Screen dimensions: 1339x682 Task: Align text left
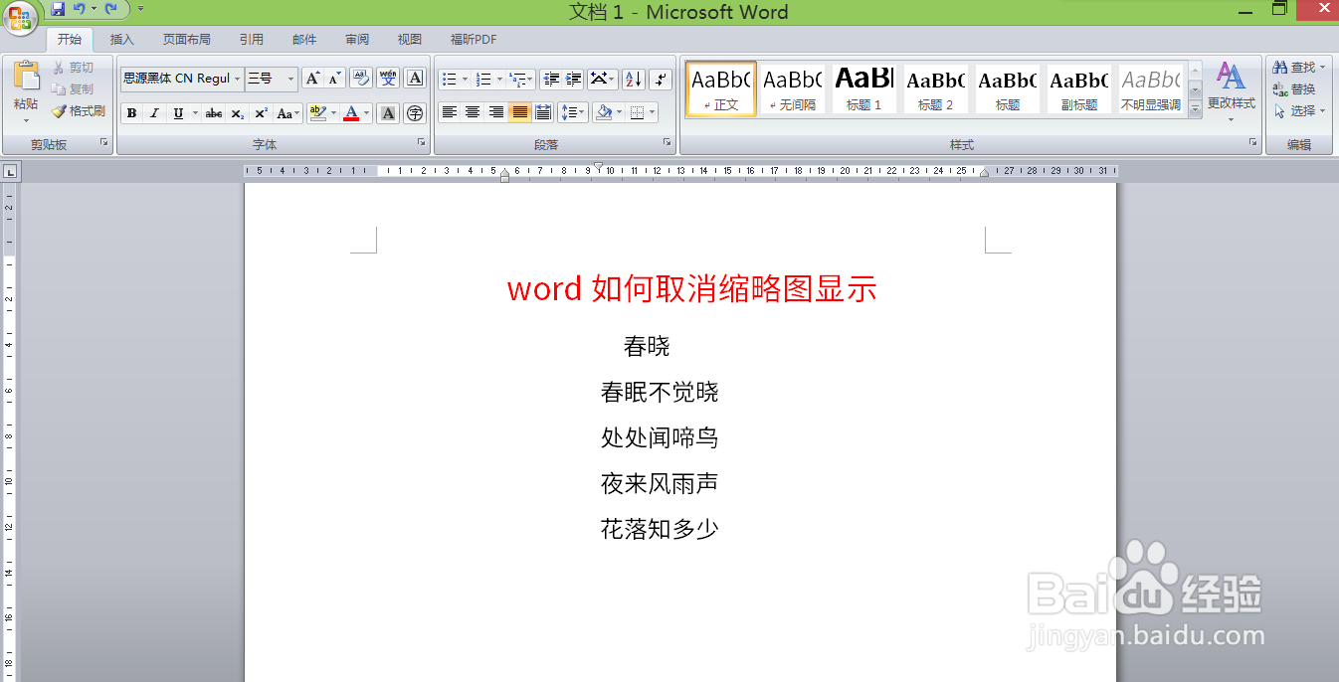pyautogui.click(x=450, y=112)
